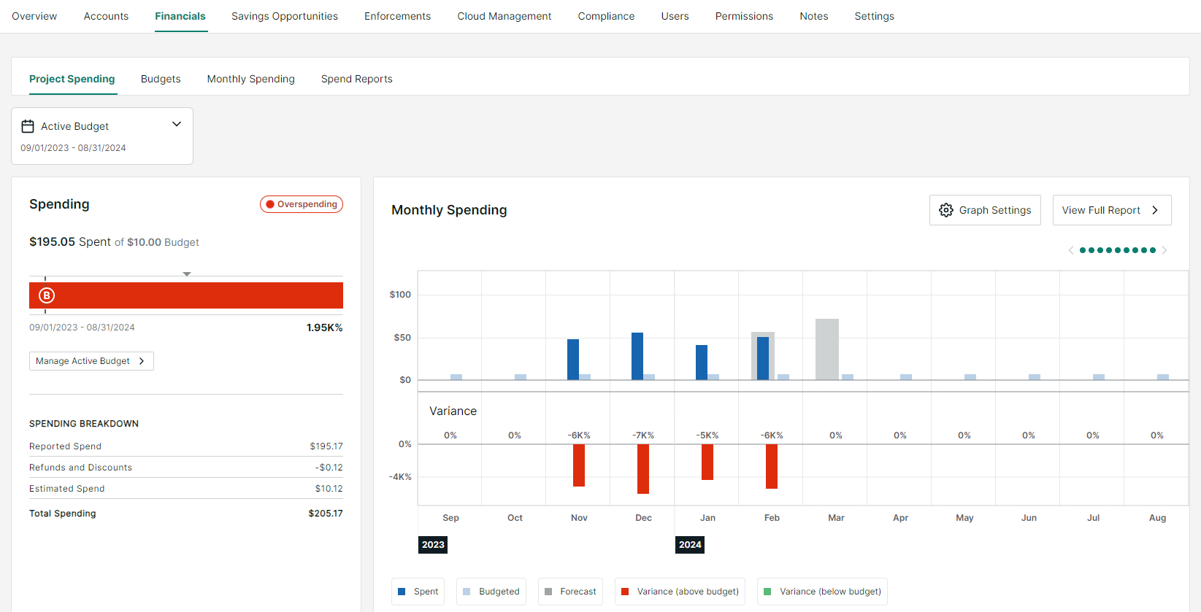This screenshot has width=1201, height=612.
Task: Open the Permissions tab
Action: coord(744,16)
